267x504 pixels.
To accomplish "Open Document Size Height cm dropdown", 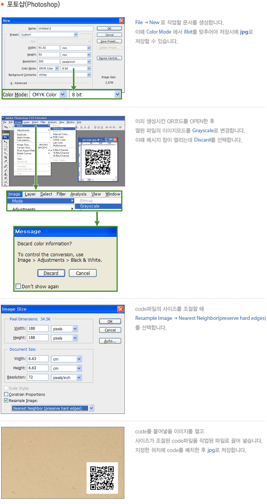I will pos(66,368).
